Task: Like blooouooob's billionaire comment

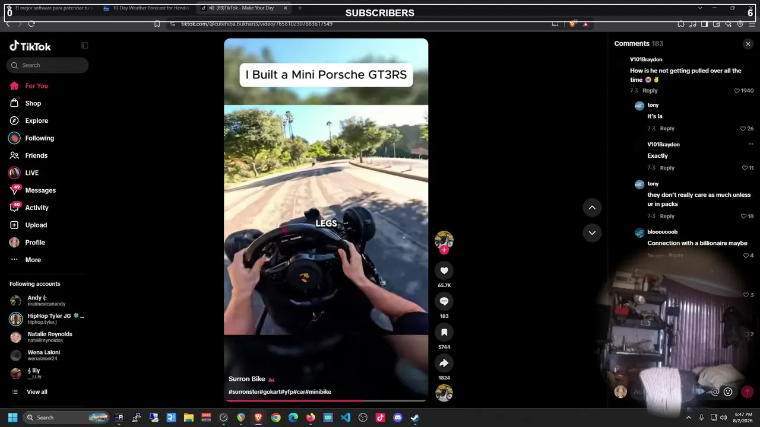Action: tap(746, 256)
